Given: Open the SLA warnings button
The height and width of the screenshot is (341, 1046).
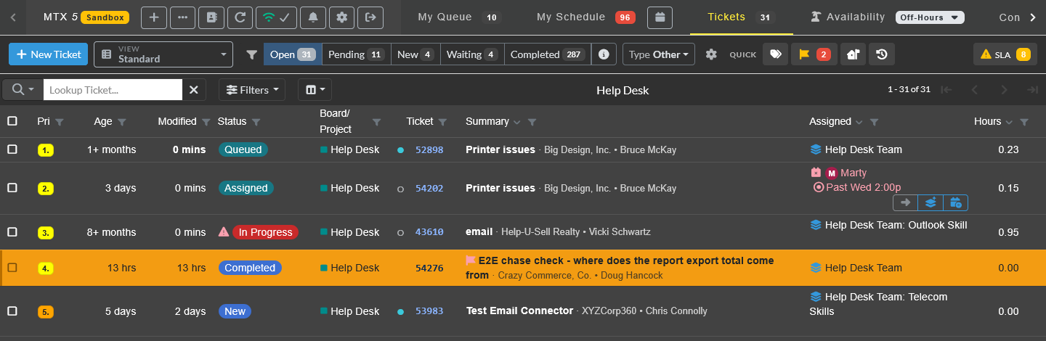Looking at the screenshot, I should (1005, 54).
